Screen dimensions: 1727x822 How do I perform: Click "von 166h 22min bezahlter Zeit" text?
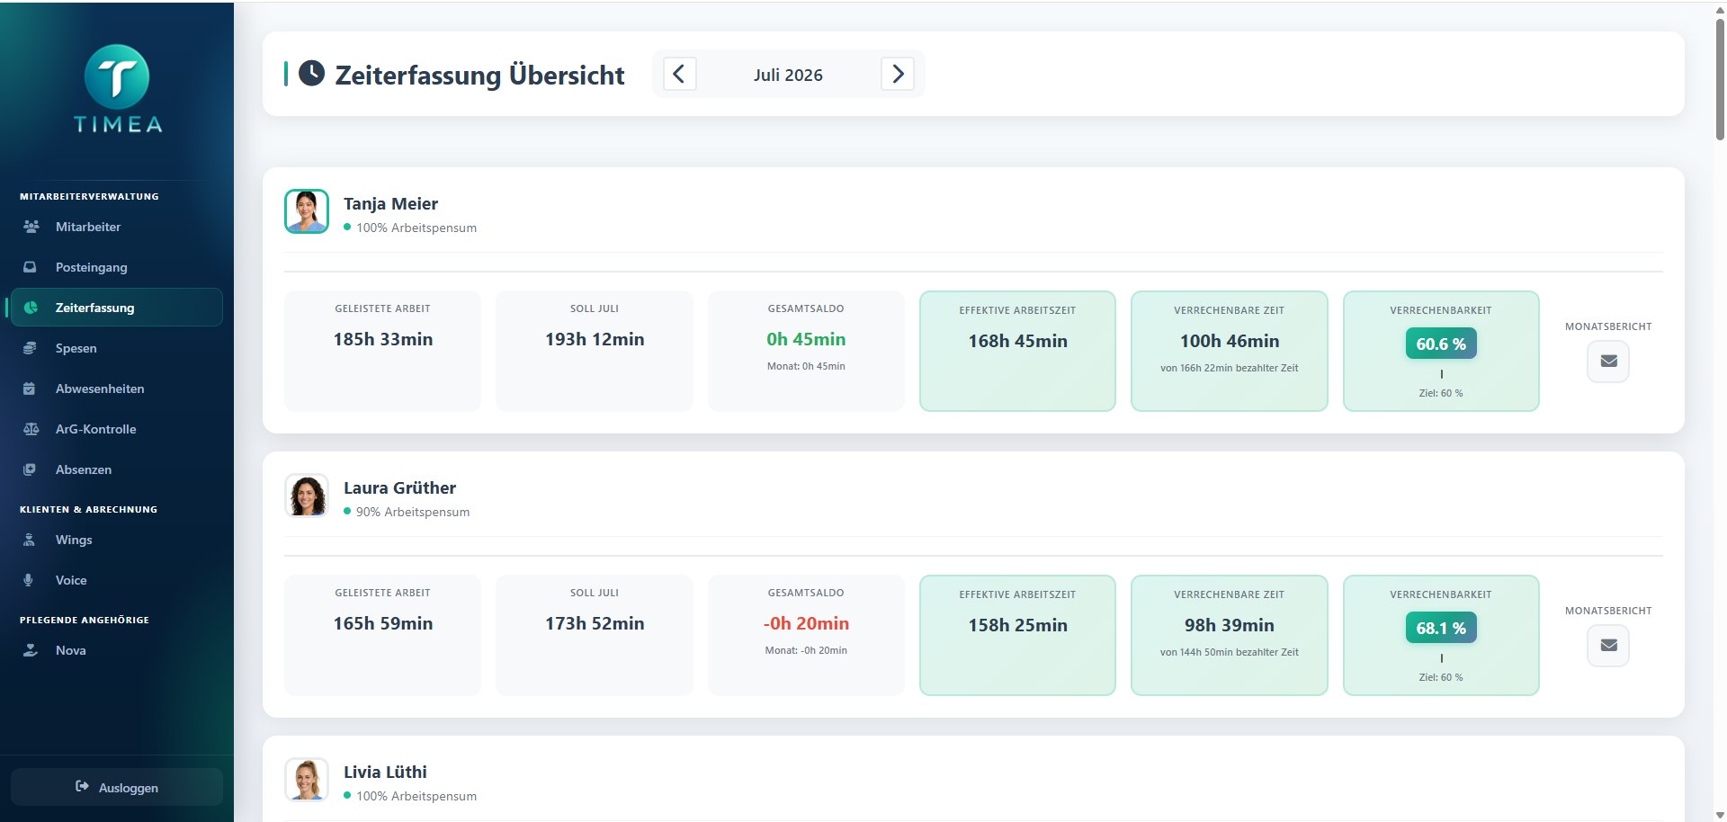coord(1230,368)
